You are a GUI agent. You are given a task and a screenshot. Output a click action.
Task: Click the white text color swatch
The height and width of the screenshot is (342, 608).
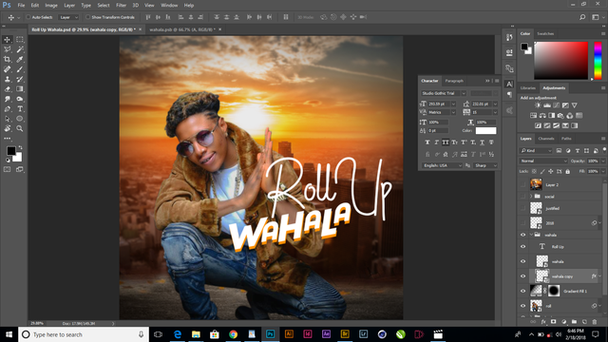tap(485, 131)
